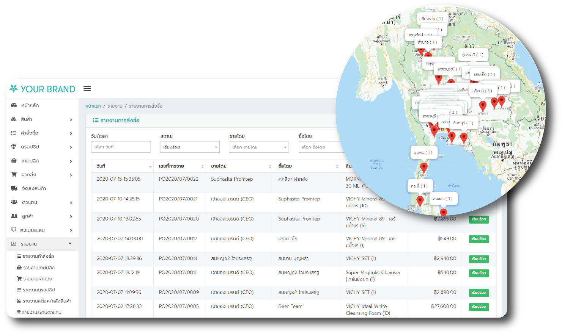Go to หน้าแรก breadcrumb link

pyautogui.click(x=93, y=106)
